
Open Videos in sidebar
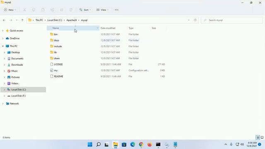(15, 84)
